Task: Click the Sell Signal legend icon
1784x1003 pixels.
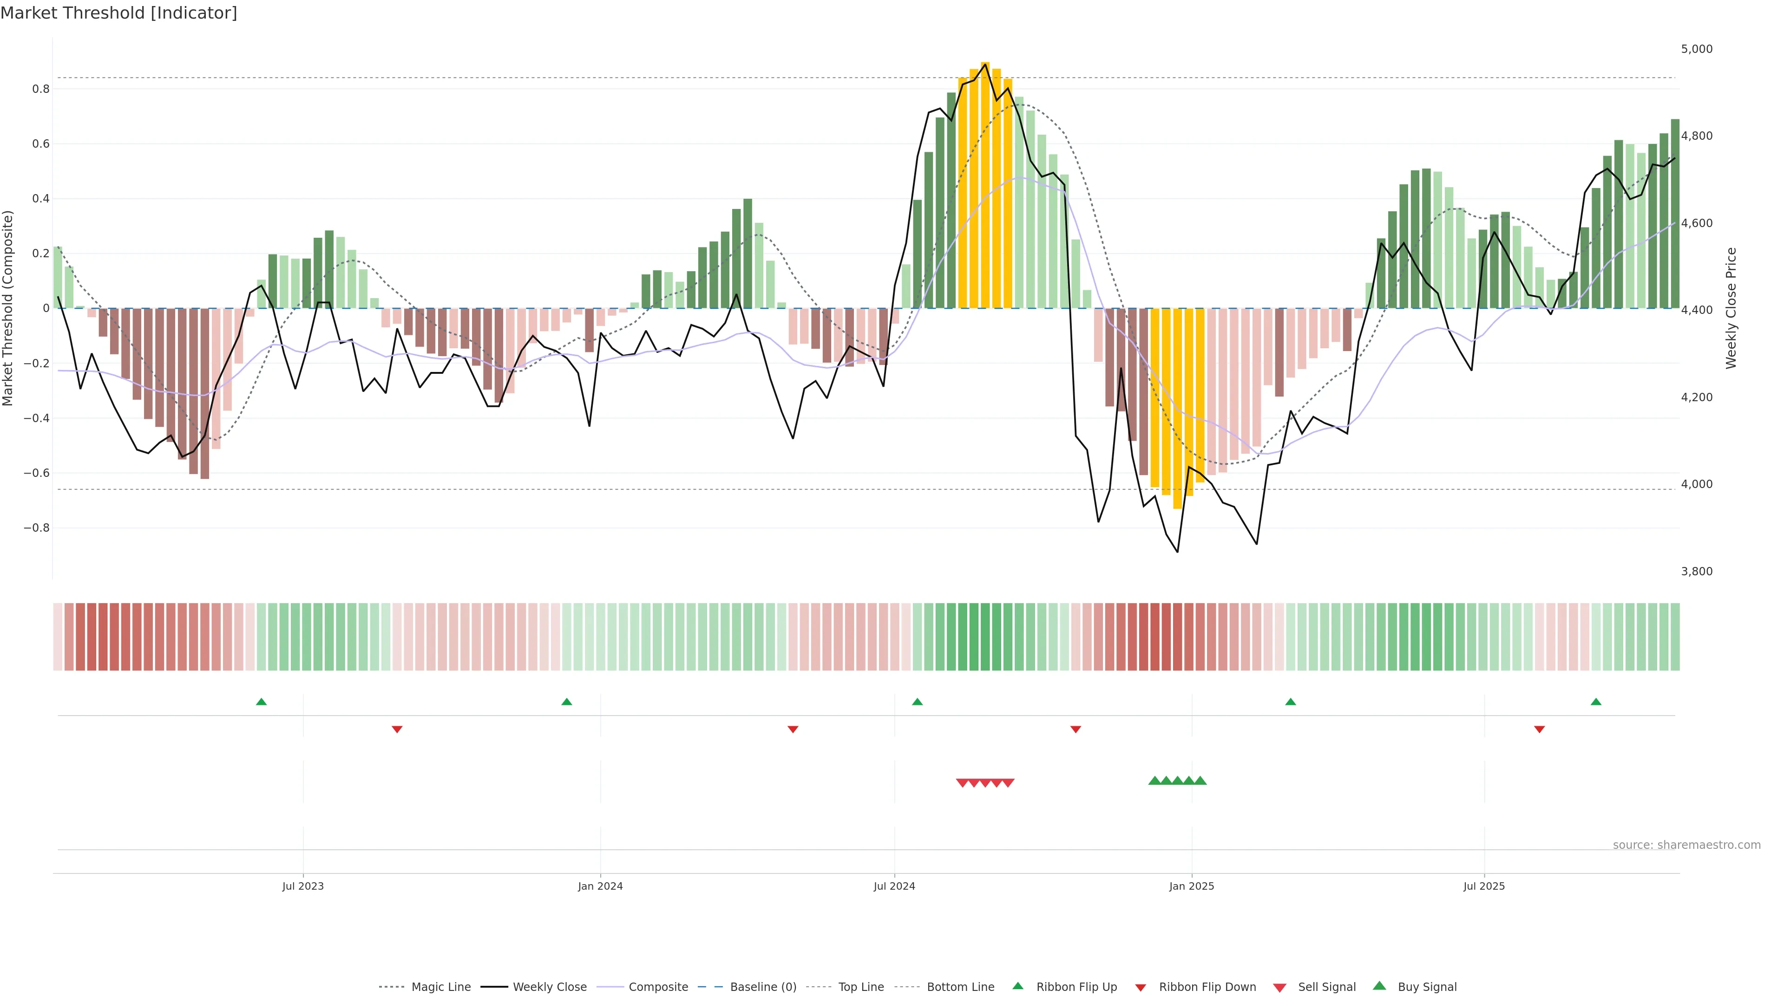Action: pos(1280,988)
